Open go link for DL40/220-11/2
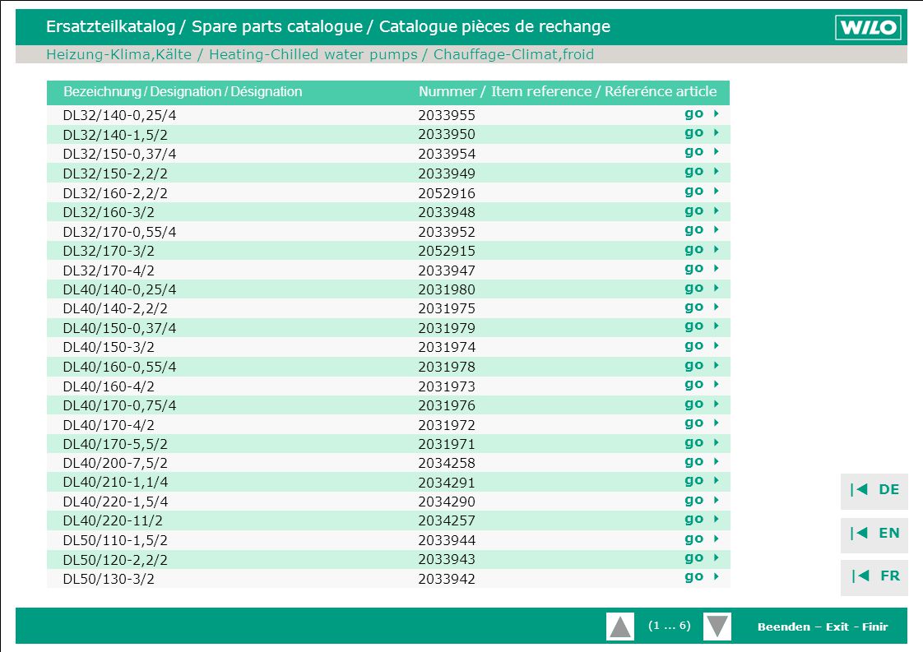The width and height of the screenshot is (923, 652). pyautogui.click(x=702, y=519)
